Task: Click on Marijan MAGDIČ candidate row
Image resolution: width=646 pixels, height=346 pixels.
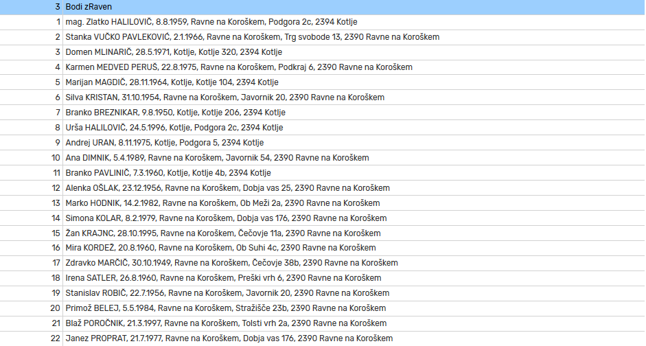Action: [172, 82]
